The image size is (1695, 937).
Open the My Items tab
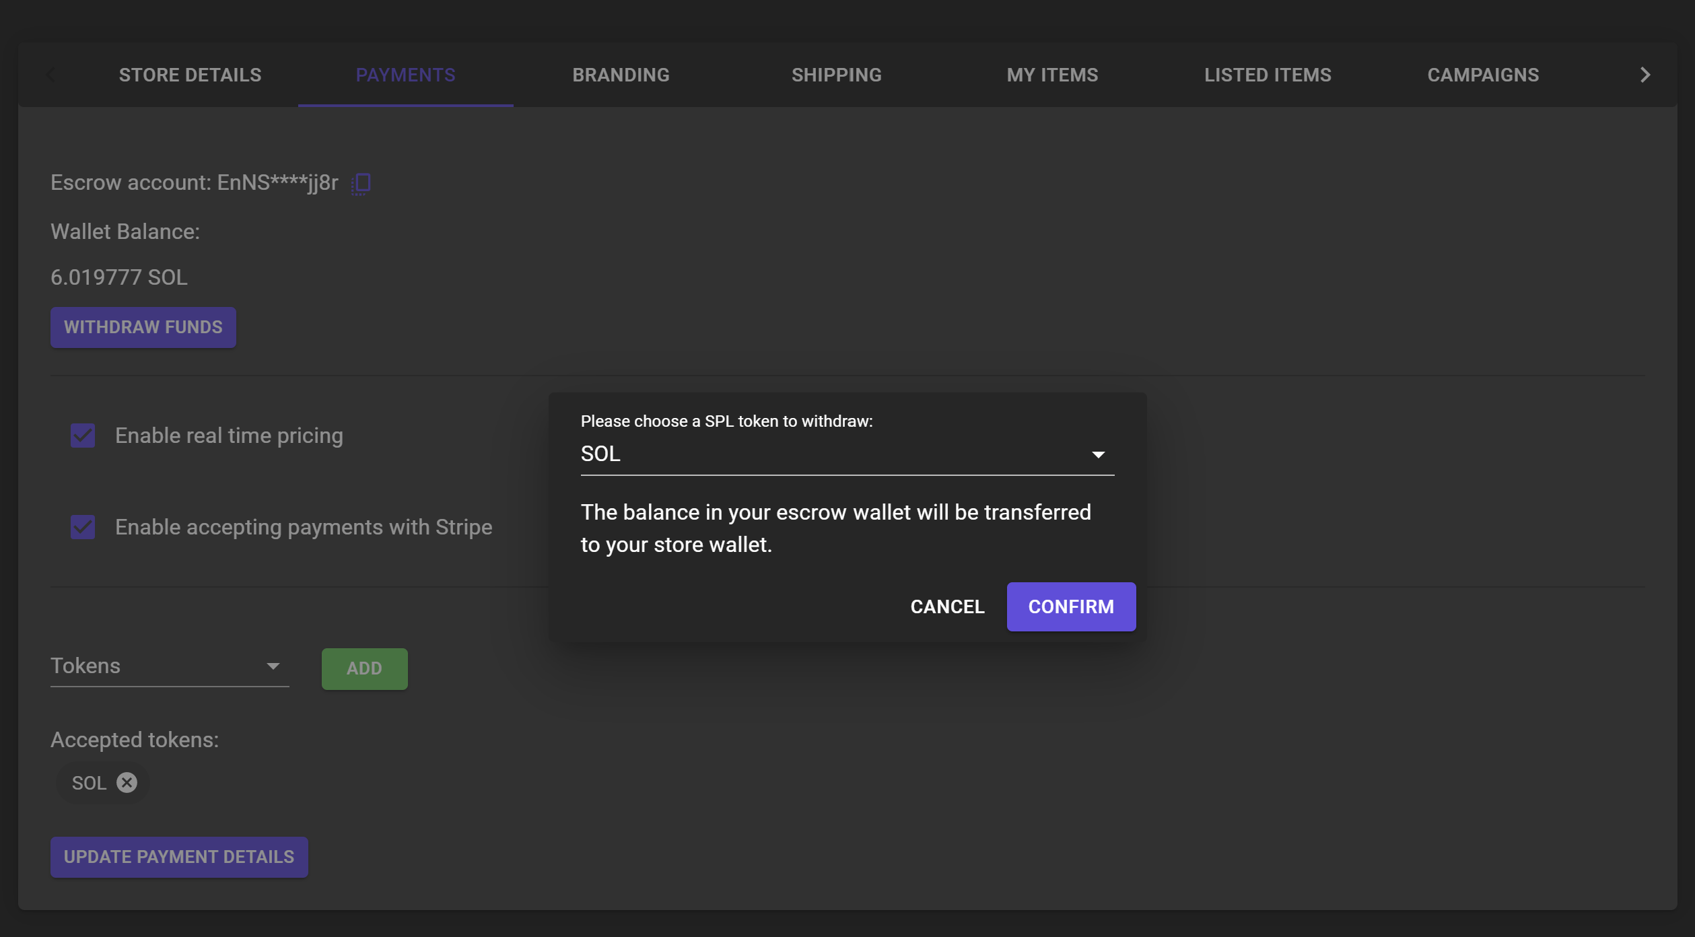click(1052, 75)
